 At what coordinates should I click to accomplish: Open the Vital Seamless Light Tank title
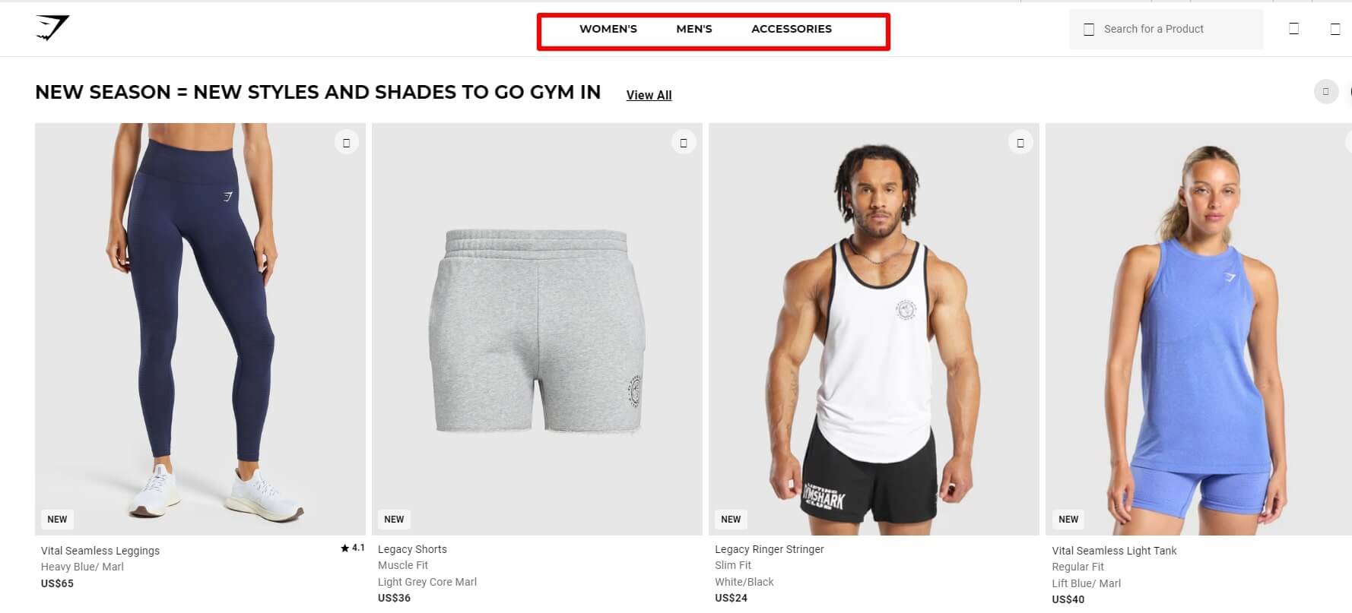click(1114, 551)
